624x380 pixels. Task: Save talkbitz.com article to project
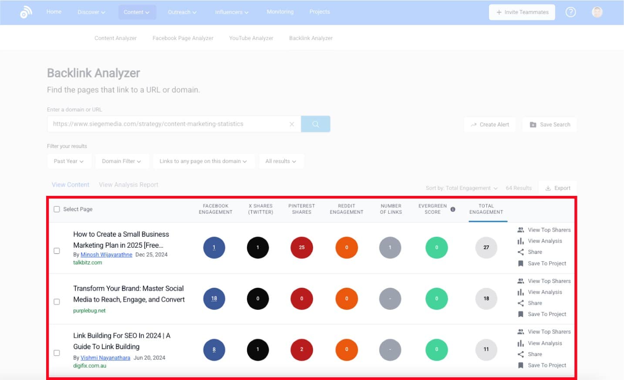542,263
